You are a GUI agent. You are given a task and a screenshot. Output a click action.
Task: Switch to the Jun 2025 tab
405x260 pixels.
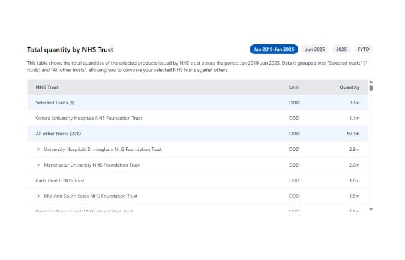315,49
